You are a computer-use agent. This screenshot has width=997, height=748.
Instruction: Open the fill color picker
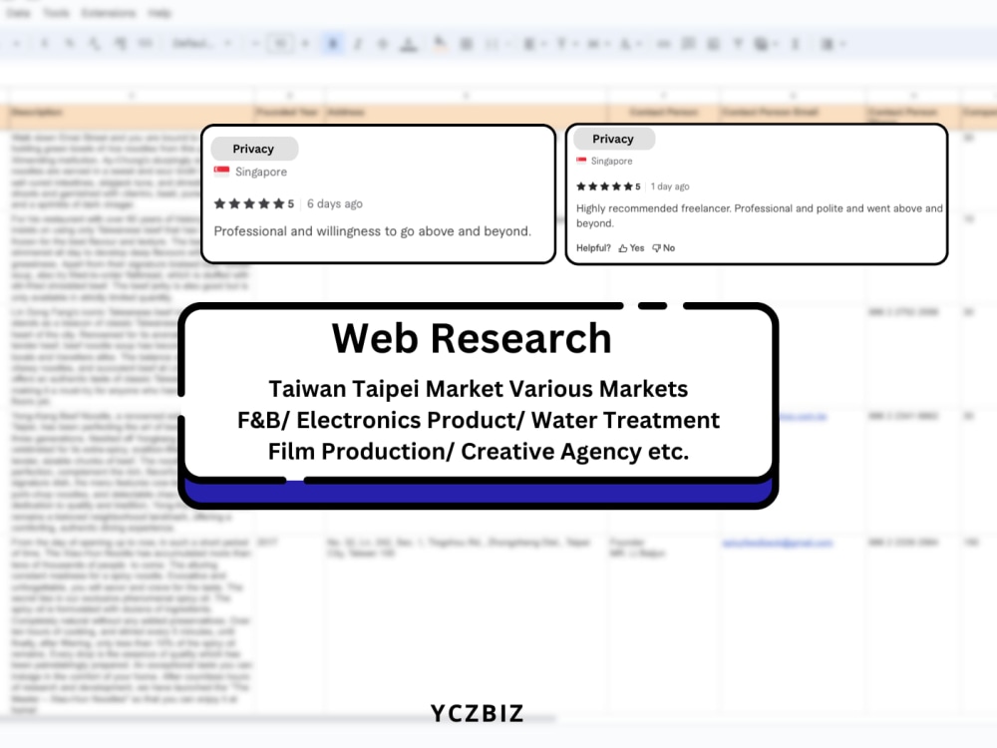tap(440, 44)
